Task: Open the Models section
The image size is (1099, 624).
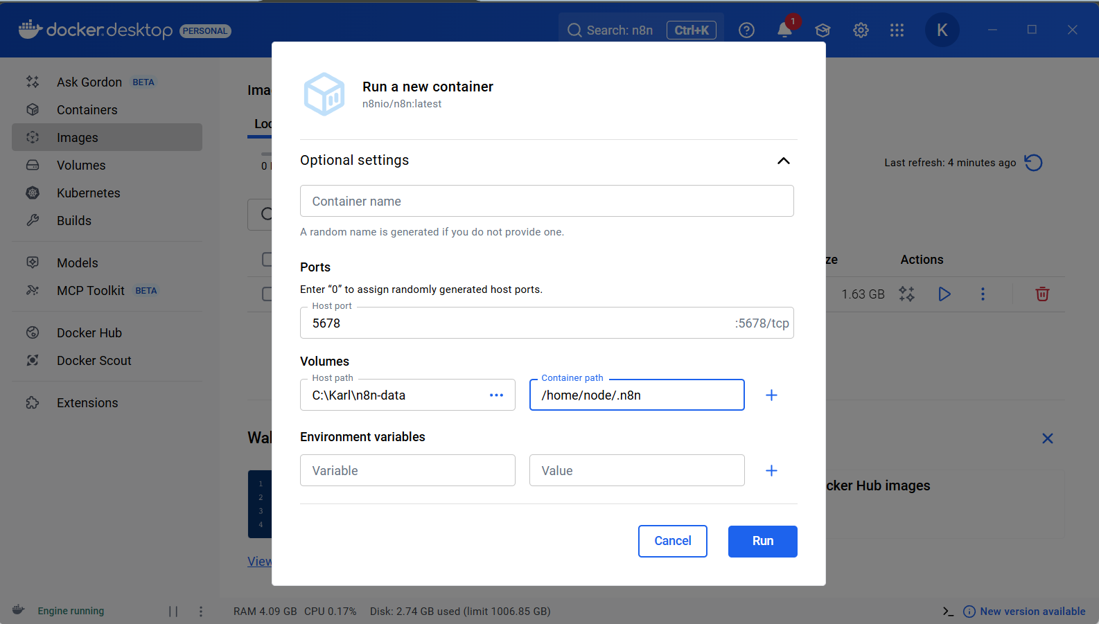Action: pyautogui.click(x=107, y=262)
